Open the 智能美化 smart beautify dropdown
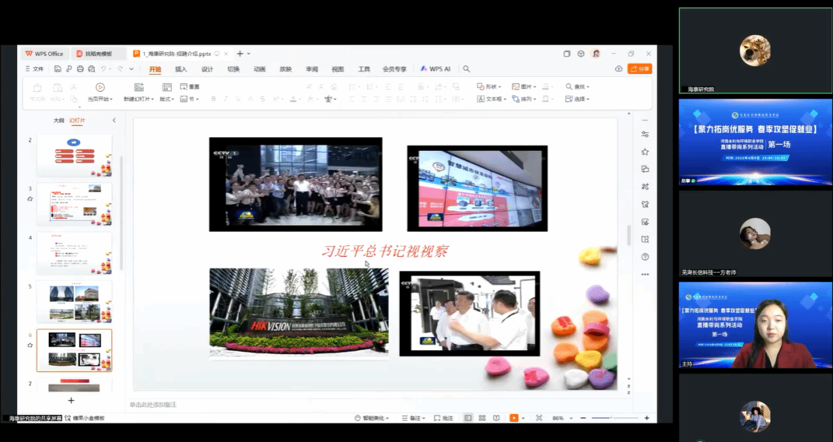 372,418
